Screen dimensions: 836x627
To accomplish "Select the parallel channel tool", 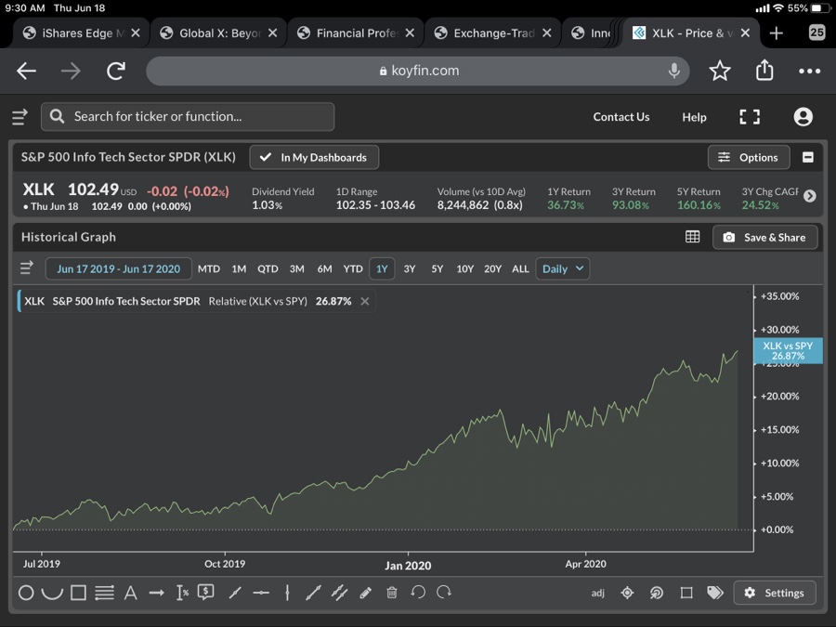I will pyautogui.click(x=340, y=593).
